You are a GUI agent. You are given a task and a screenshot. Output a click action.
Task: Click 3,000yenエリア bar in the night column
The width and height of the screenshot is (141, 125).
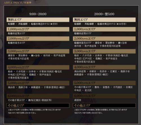(x=104, y=51)
